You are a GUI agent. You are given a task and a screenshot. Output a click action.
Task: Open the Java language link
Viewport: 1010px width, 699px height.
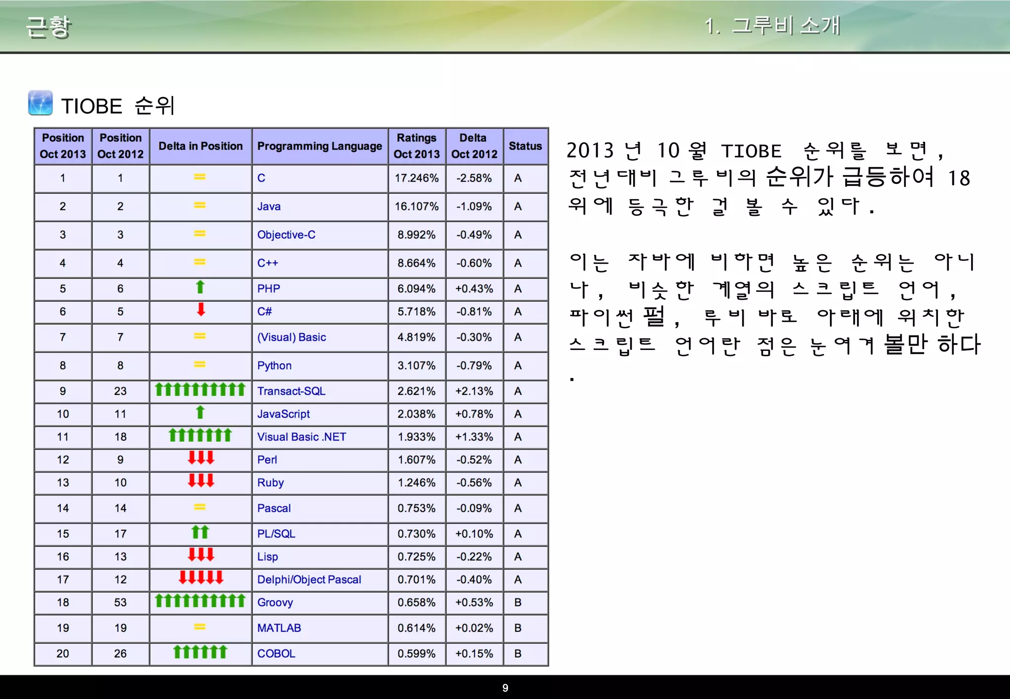(x=269, y=207)
